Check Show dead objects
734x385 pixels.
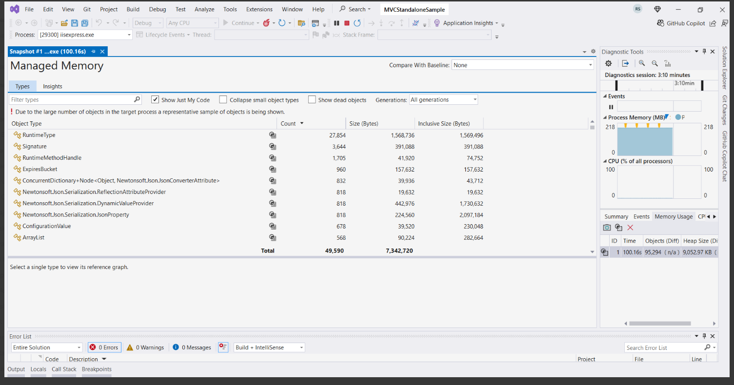pos(312,99)
